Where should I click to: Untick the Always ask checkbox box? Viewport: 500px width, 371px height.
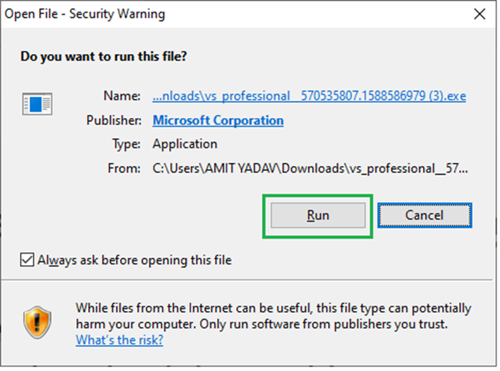click(x=27, y=260)
